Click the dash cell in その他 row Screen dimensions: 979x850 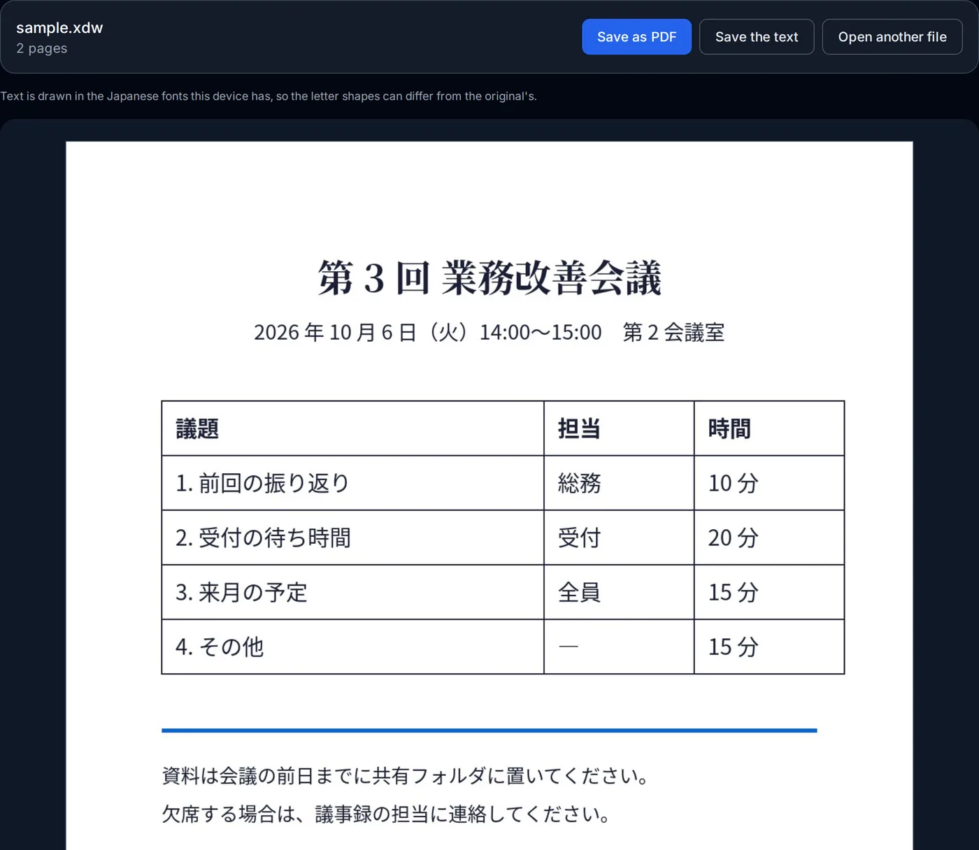coord(619,647)
